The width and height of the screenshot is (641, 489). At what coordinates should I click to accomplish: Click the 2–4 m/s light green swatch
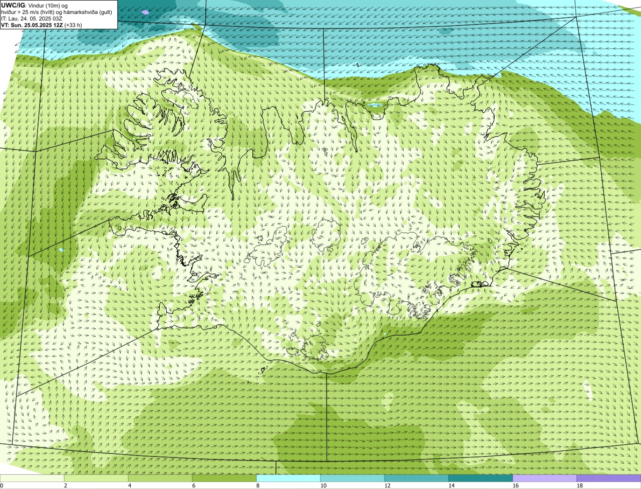(96, 478)
